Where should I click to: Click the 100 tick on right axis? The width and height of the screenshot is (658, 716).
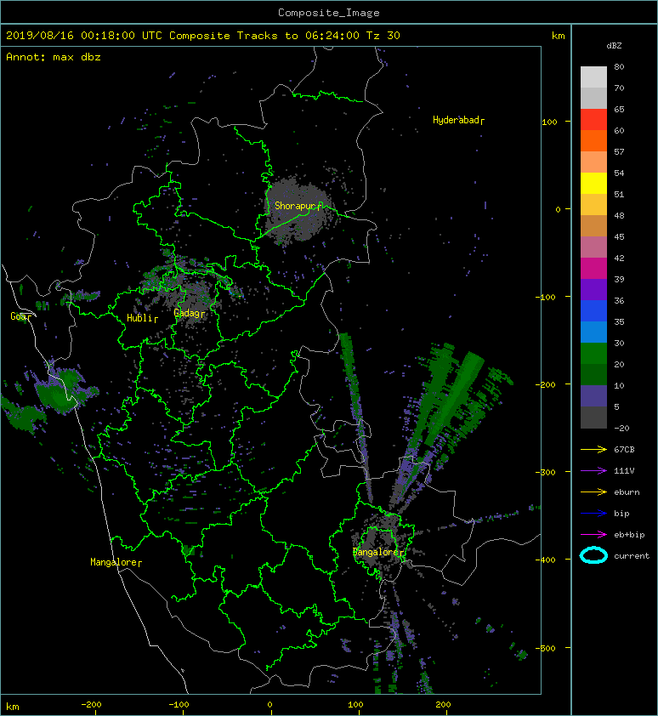[550, 122]
